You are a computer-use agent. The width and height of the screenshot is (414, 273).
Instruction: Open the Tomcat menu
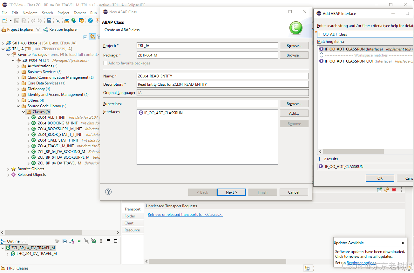pyautogui.click(x=80, y=13)
